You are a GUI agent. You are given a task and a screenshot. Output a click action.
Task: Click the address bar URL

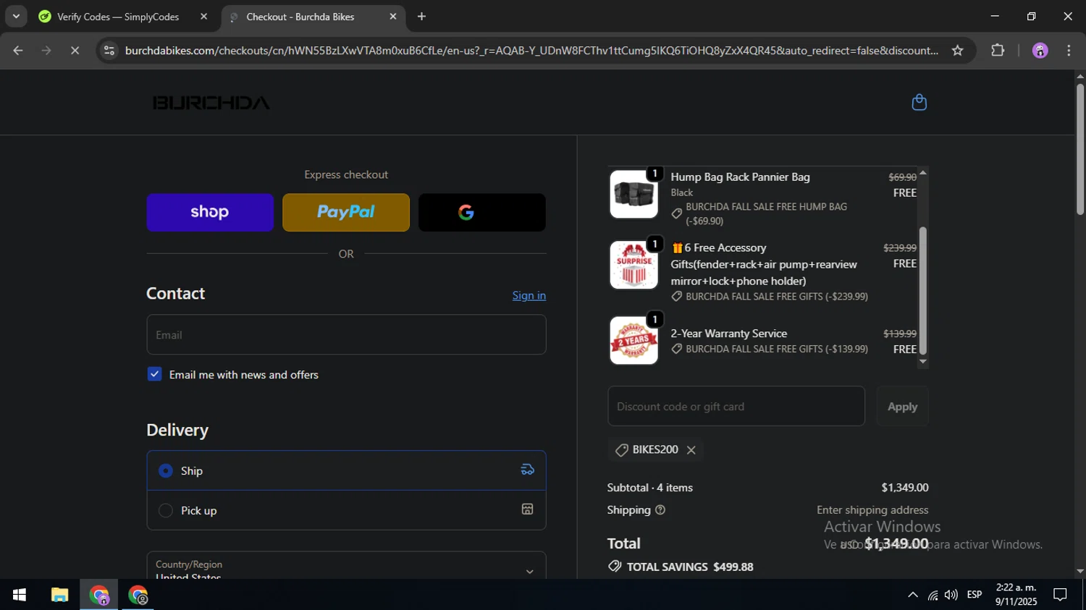pyautogui.click(x=531, y=51)
